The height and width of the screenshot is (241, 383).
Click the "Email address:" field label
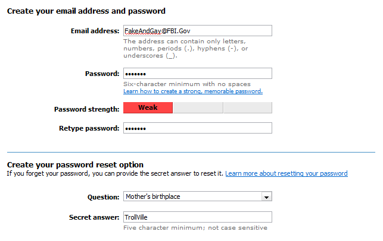(x=95, y=31)
